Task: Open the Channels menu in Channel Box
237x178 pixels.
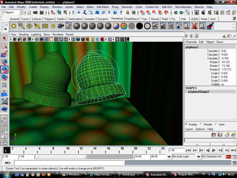Action: (x=191, y=42)
